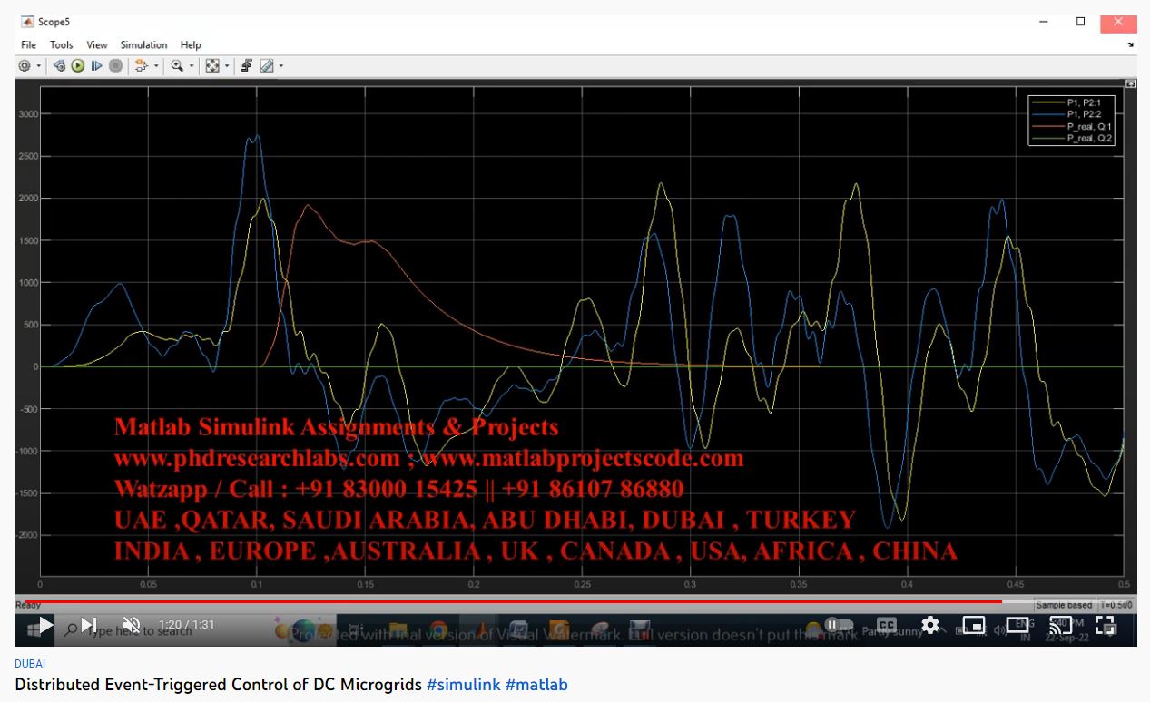Image resolution: width=1150 pixels, height=702 pixels.
Task: Click the Triggers icon in scope toolbar
Action: (247, 66)
